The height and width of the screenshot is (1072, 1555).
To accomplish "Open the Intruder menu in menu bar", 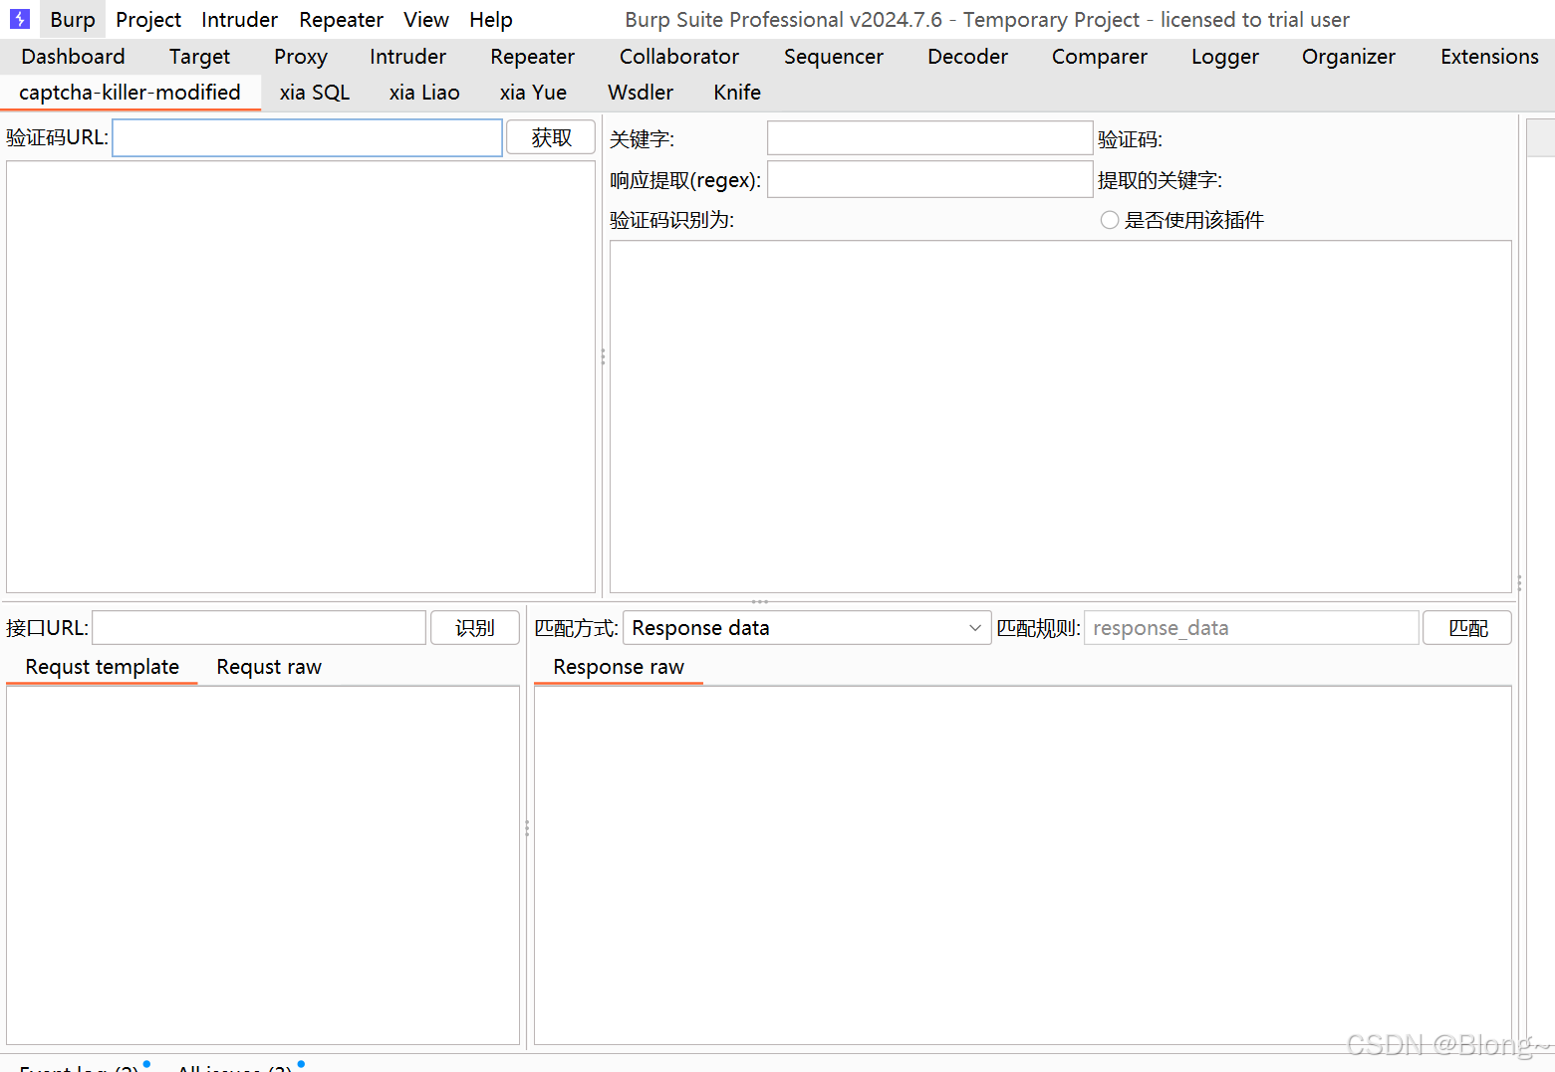I will click(239, 20).
